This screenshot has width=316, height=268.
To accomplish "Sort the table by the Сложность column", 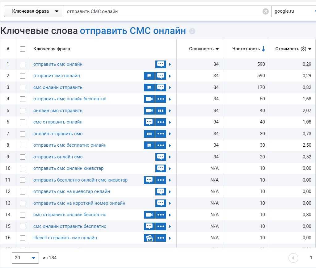I will (x=204, y=49).
